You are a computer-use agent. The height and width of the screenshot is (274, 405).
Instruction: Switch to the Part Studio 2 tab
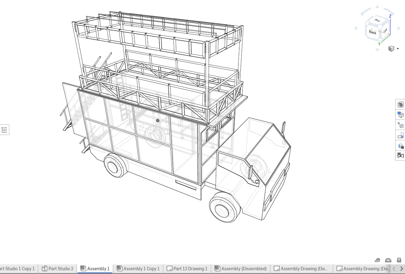58,269
